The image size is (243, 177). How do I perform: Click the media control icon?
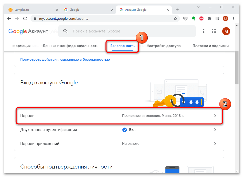(x=217, y=18)
